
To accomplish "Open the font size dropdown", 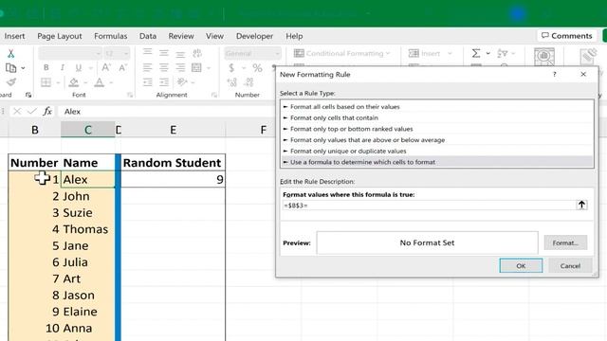I will click(126, 53).
